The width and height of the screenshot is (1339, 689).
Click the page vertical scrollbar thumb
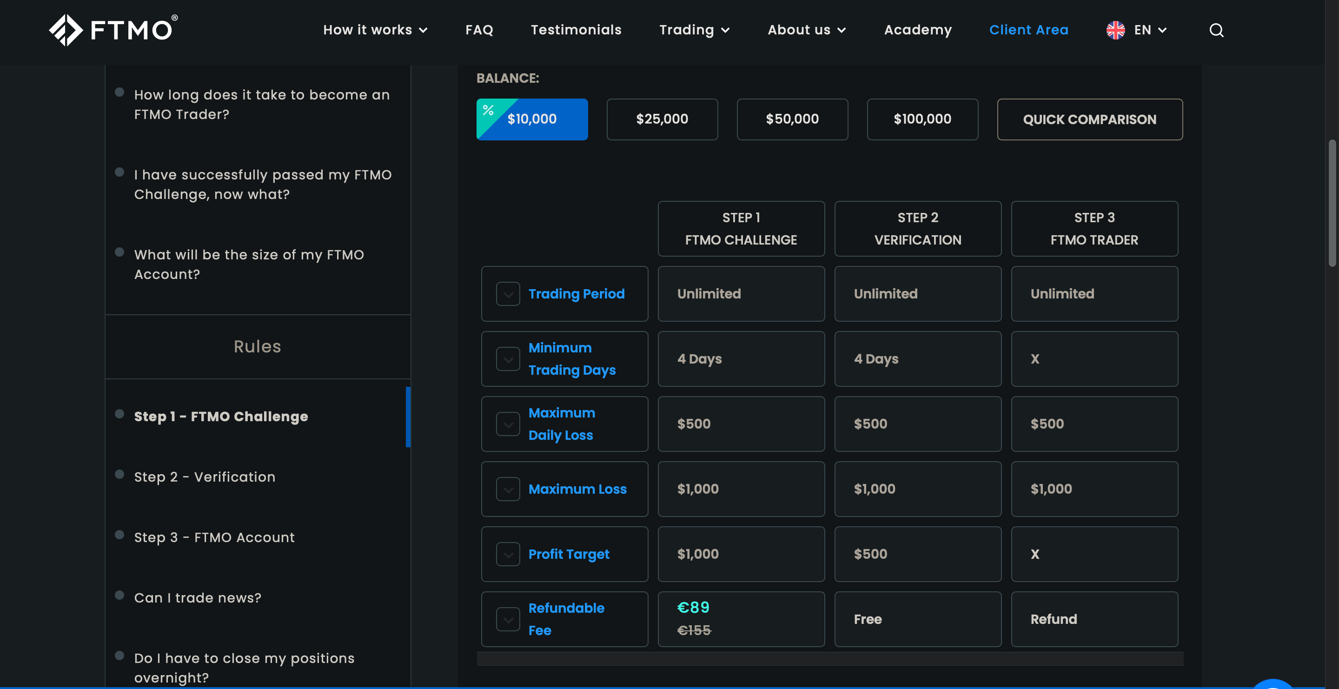click(x=1332, y=203)
